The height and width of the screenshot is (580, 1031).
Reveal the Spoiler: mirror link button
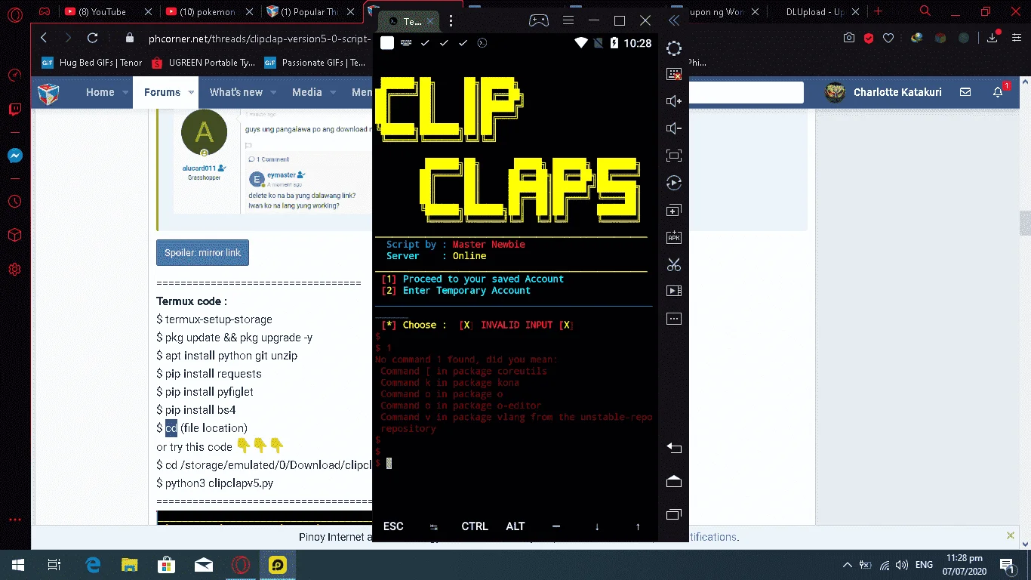tap(202, 253)
